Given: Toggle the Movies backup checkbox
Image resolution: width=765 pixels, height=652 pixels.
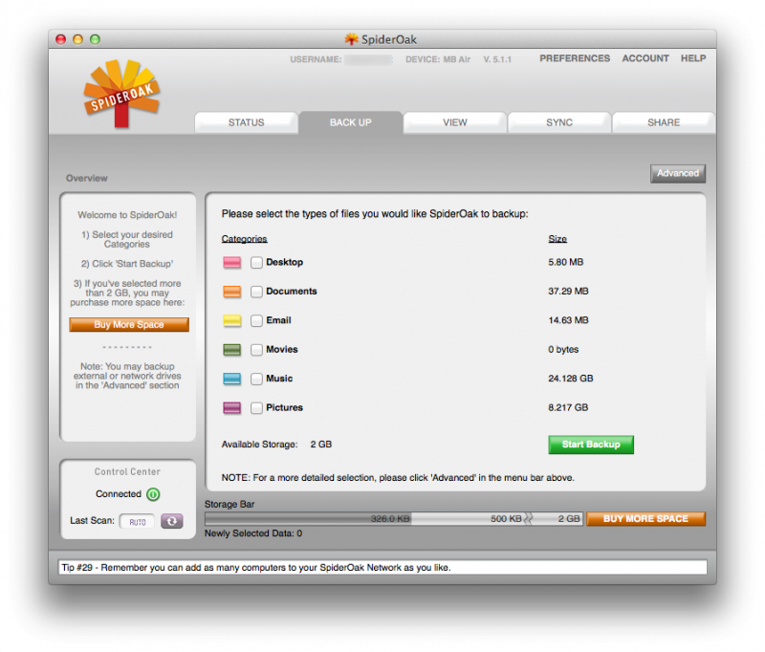Looking at the screenshot, I should click(x=256, y=350).
